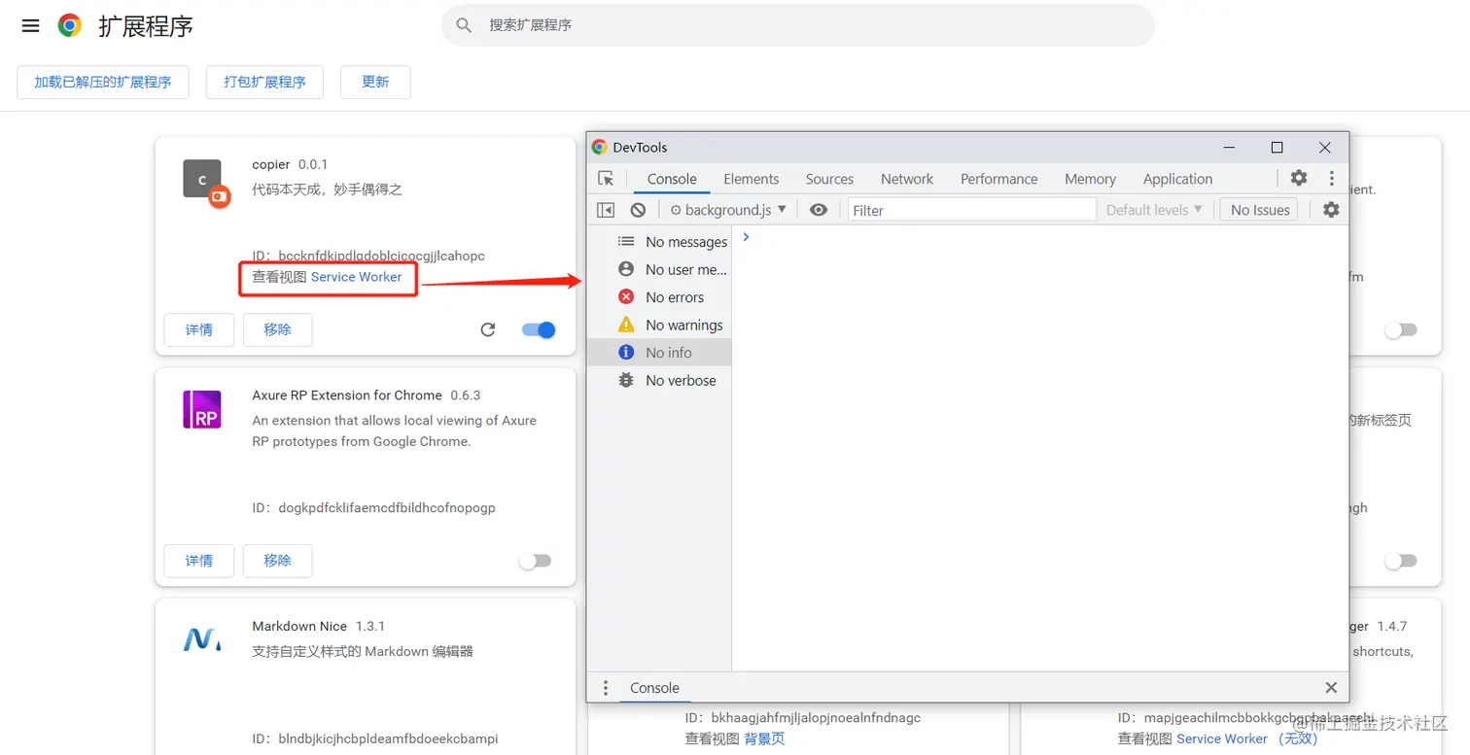Select the inspect element picker in DevTools

coord(606,179)
